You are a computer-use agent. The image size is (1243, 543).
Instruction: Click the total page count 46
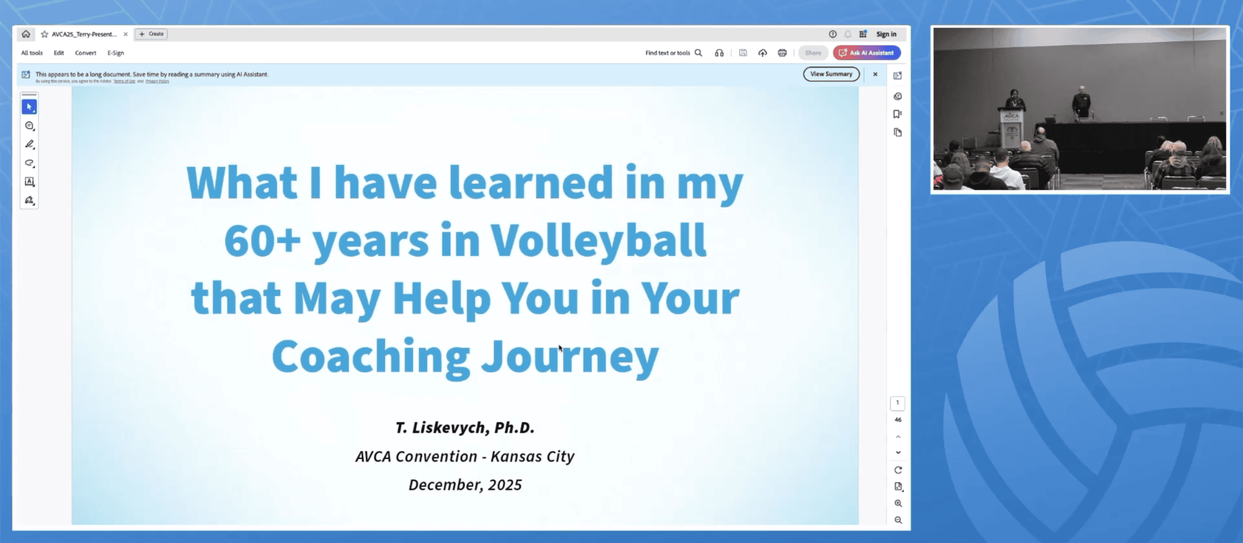click(898, 420)
